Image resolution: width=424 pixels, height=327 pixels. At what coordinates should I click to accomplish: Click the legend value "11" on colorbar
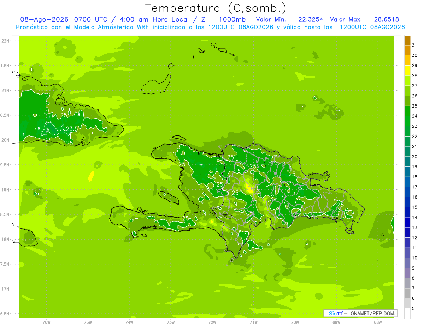(414, 248)
